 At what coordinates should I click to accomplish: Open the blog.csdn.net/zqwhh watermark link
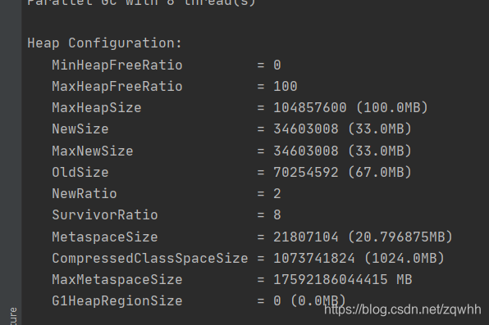click(x=403, y=309)
